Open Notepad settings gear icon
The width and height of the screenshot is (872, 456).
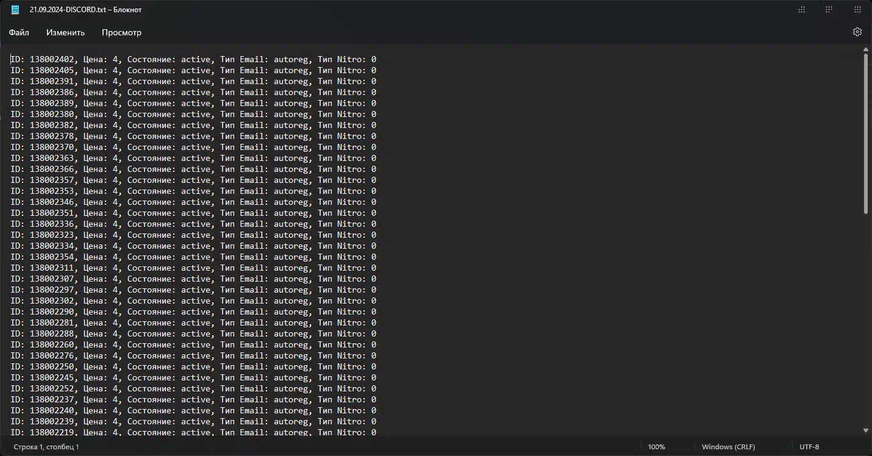pyautogui.click(x=857, y=32)
